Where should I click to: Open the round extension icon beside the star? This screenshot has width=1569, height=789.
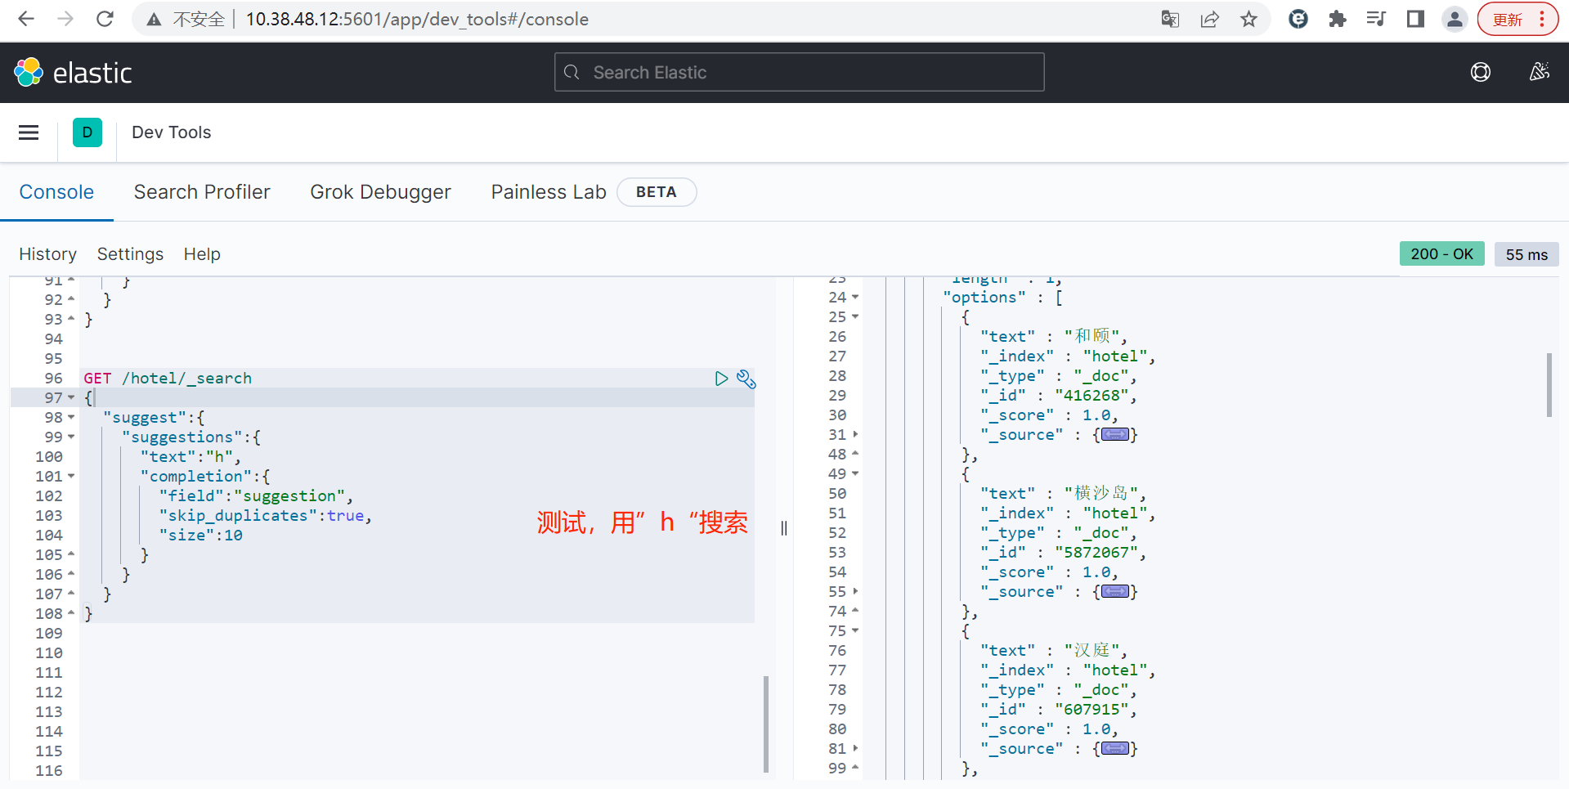point(1298,19)
